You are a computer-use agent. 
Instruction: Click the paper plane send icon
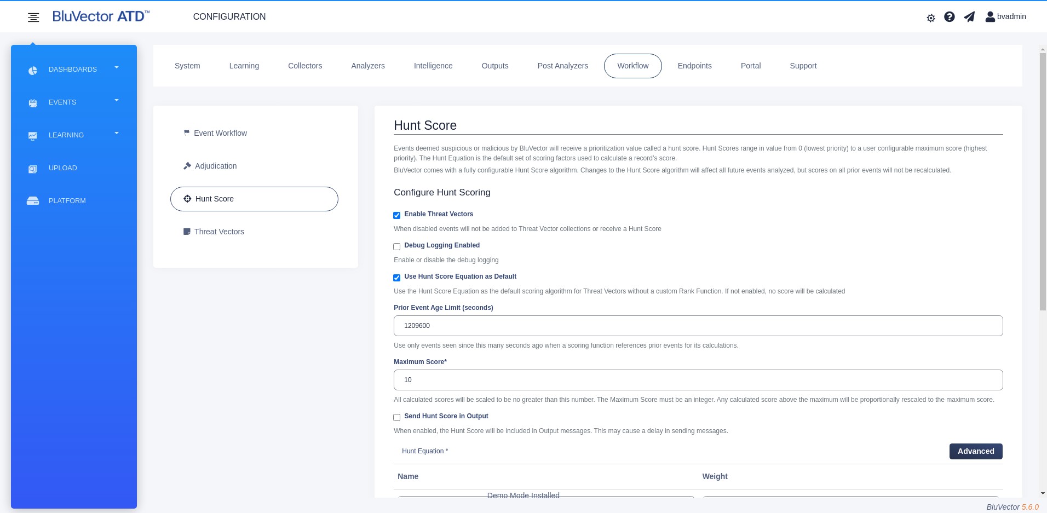969,17
